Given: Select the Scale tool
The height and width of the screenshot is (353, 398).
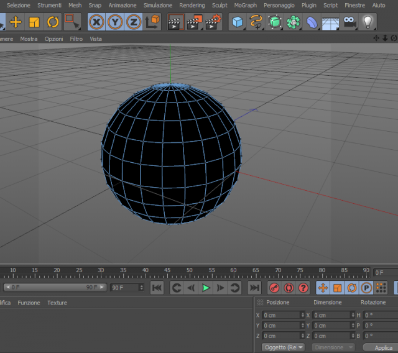Looking at the screenshot, I should 34,22.
